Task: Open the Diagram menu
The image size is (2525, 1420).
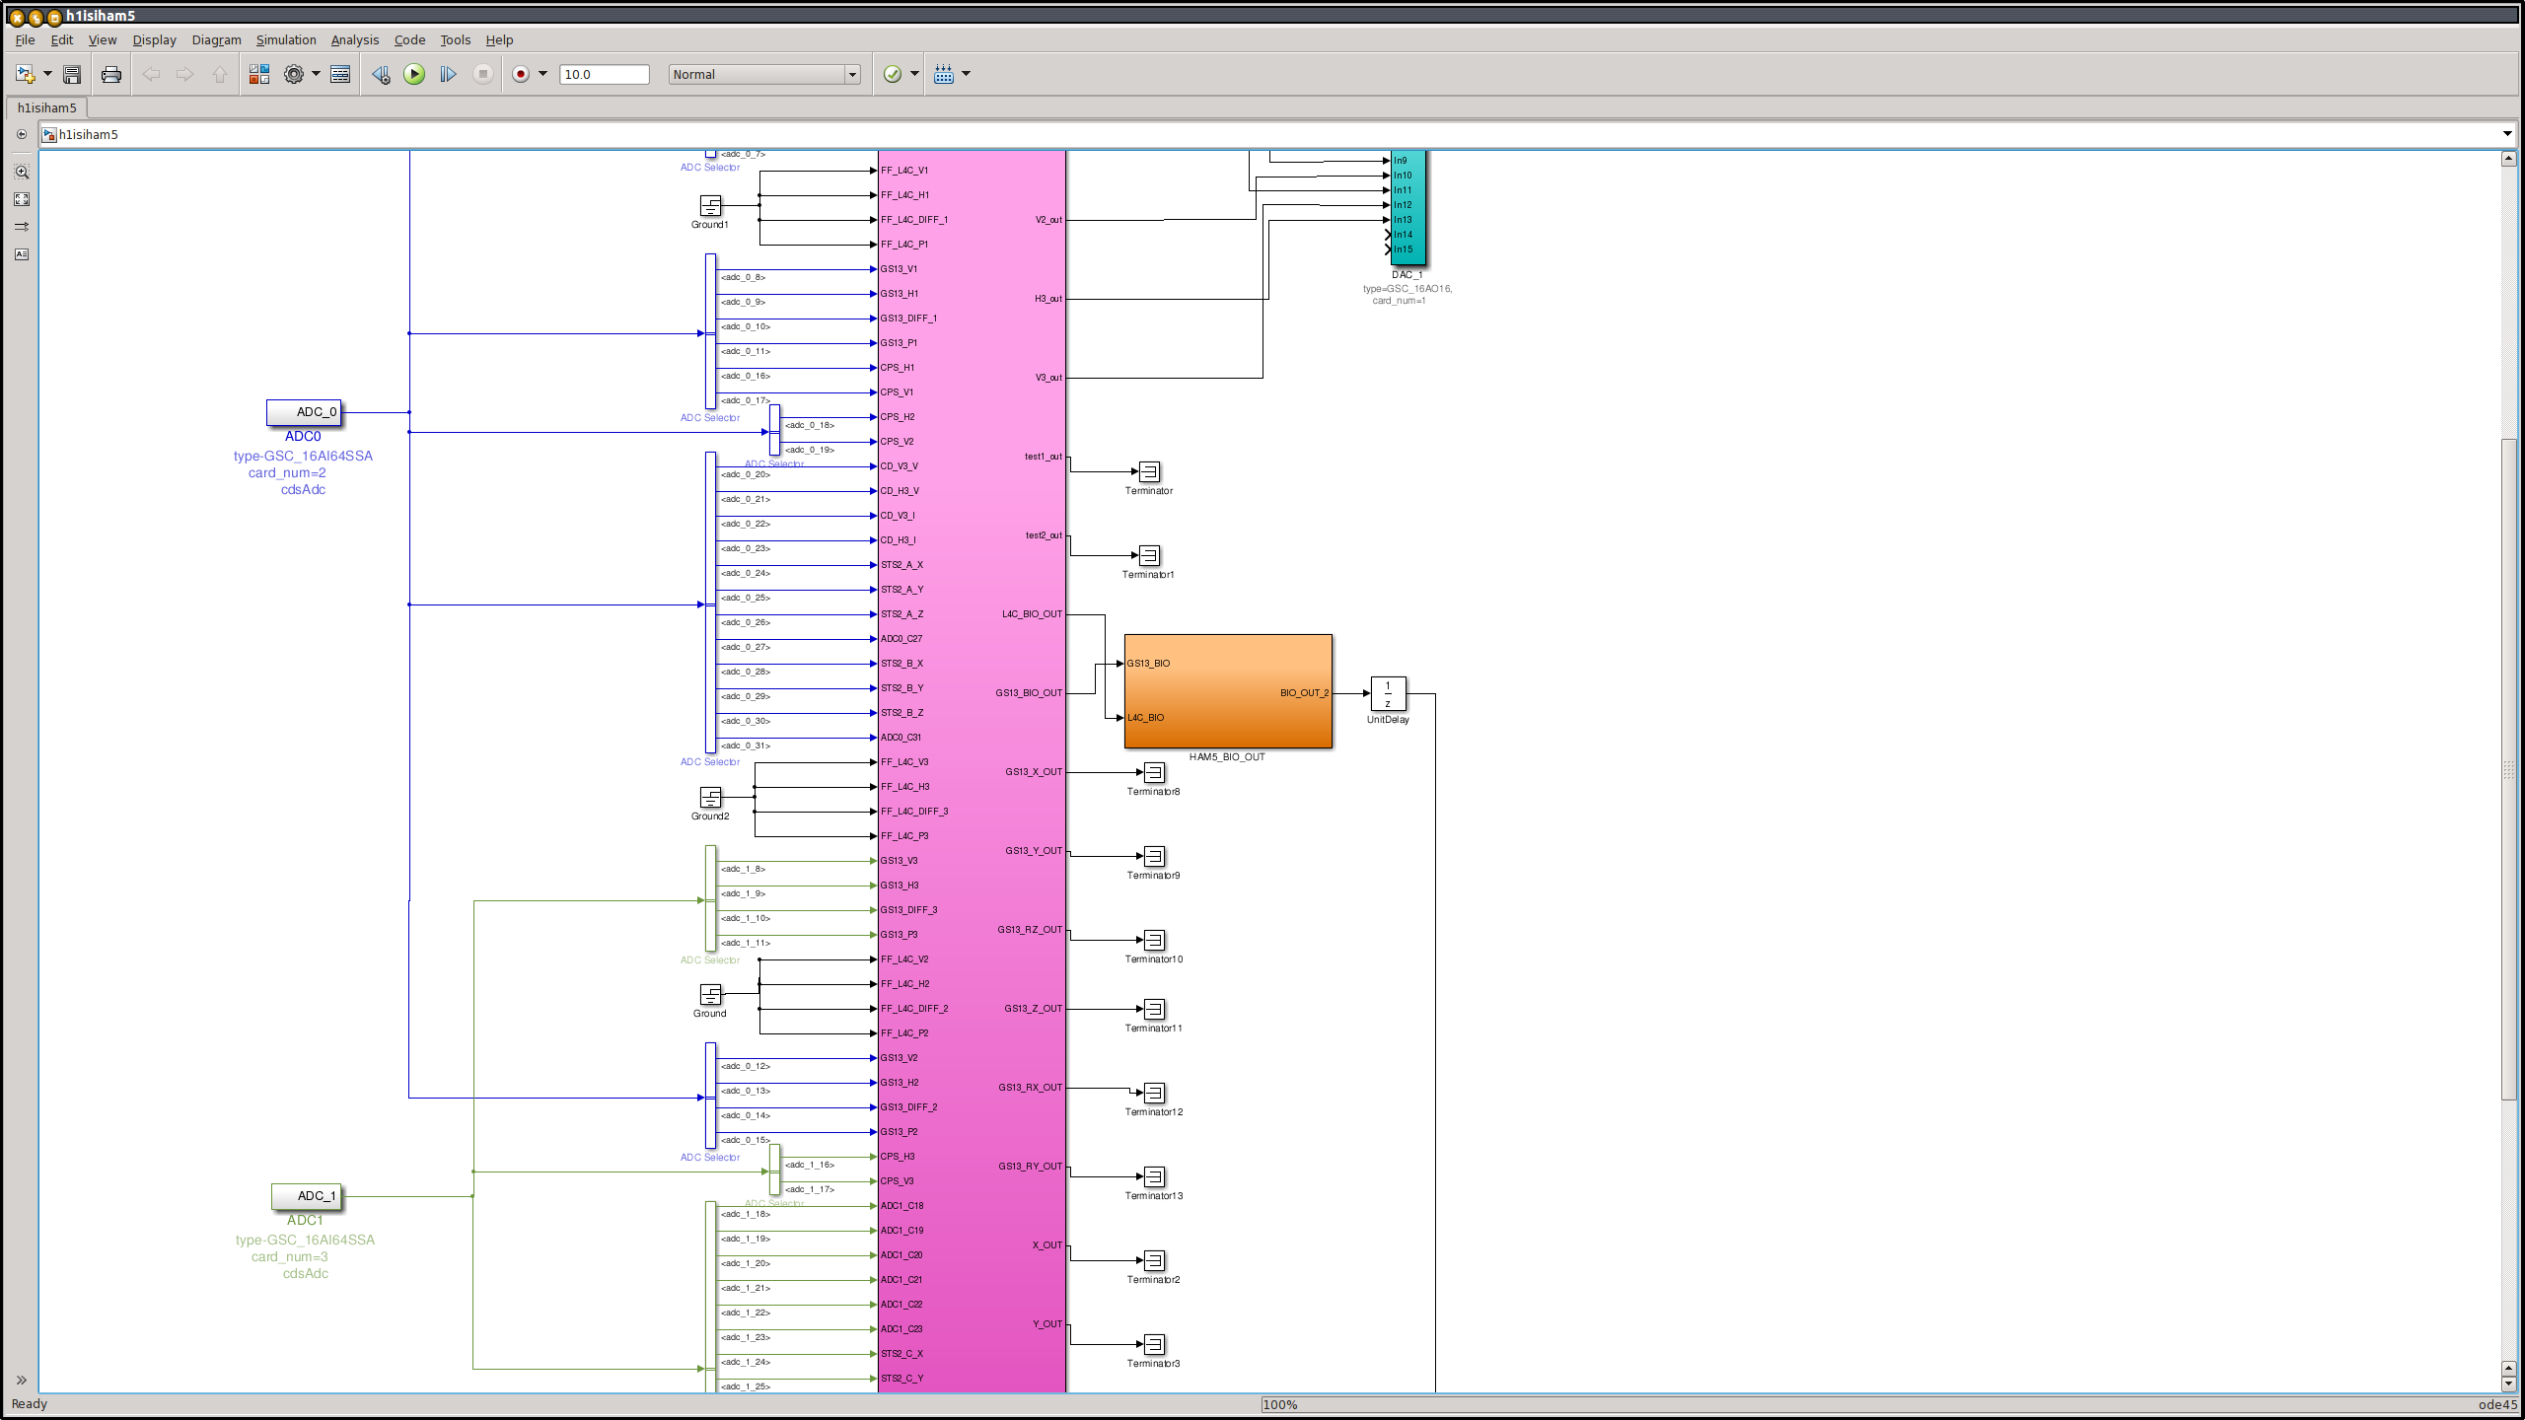Action: click(216, 40)
